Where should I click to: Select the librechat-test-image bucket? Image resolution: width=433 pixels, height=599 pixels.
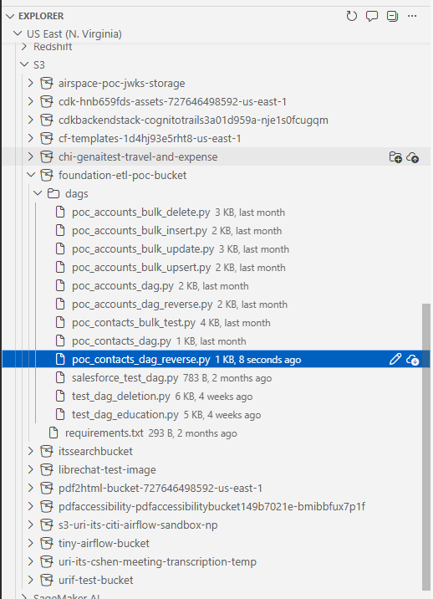click(107, 469)
